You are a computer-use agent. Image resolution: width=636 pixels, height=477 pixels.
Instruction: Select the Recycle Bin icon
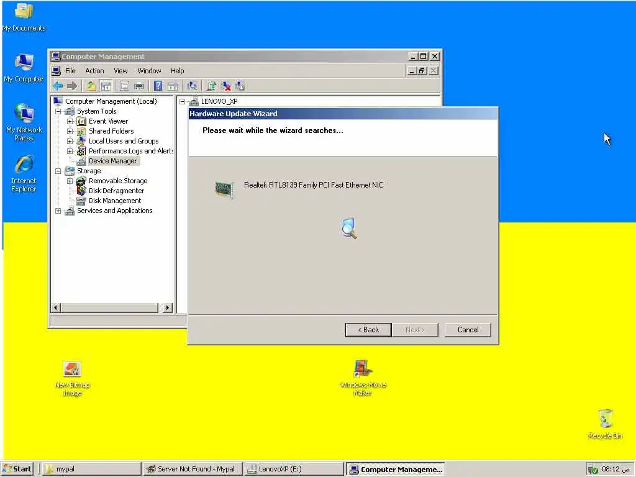click(x=605, y=424)
